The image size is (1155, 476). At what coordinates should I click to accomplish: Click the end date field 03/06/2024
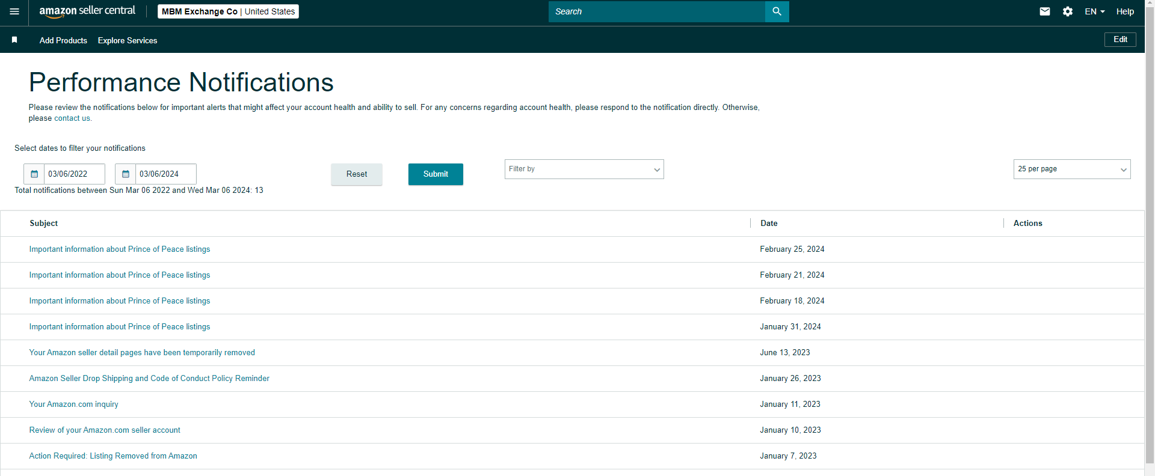[x=166, y=174]
